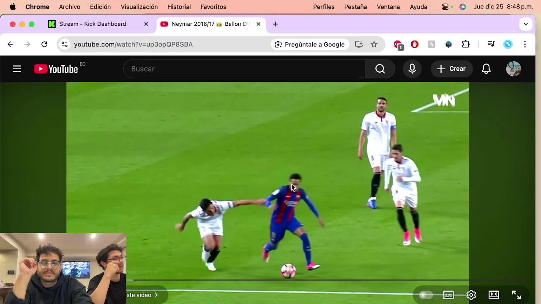Open the Edición menu
The image size is (541, 304).
101,7
